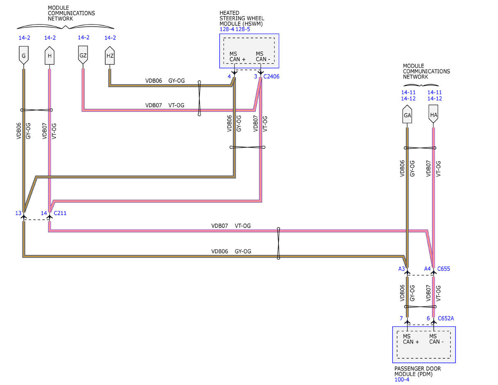Click pin A3 label at connector C655

401,269
